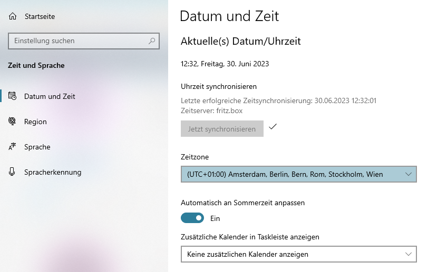
Task: Click the chevron arrow of the Zeitzone dropdown
Action: 409,174
